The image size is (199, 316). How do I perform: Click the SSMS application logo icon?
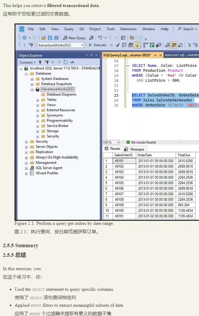coord(21,29)
